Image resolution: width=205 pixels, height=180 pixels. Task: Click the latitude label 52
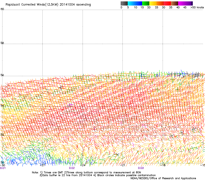click(x=2, y=135)
